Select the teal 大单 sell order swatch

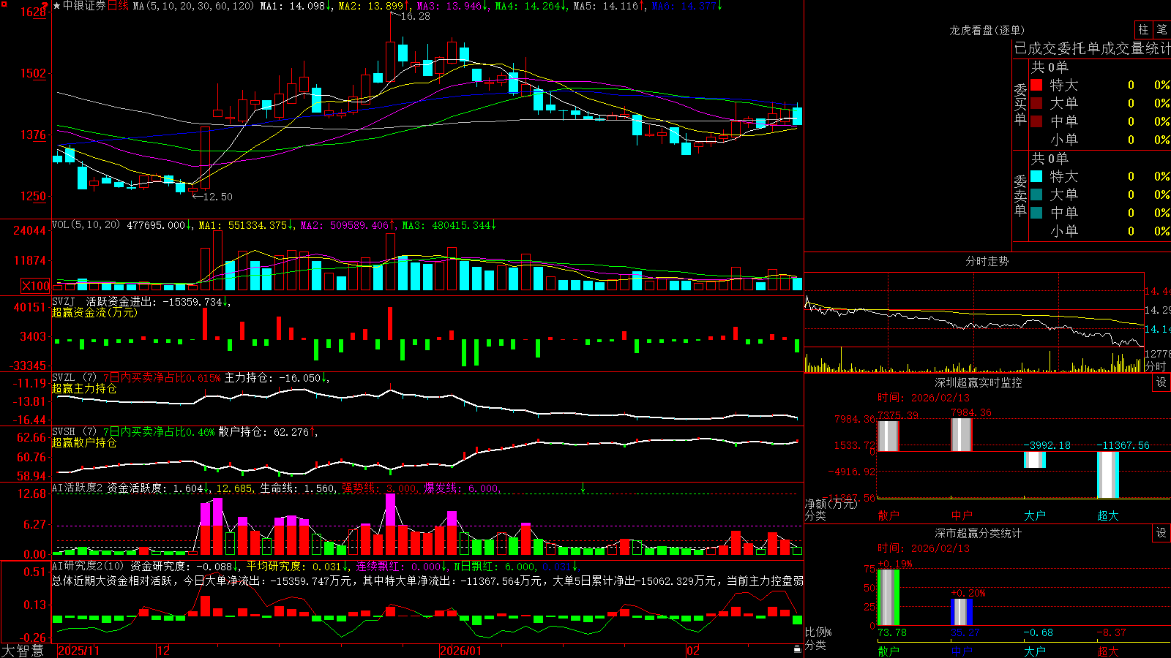[x=1036, y=194]
